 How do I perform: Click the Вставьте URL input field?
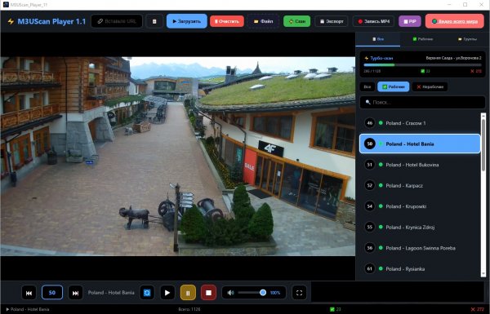(117, 21)
